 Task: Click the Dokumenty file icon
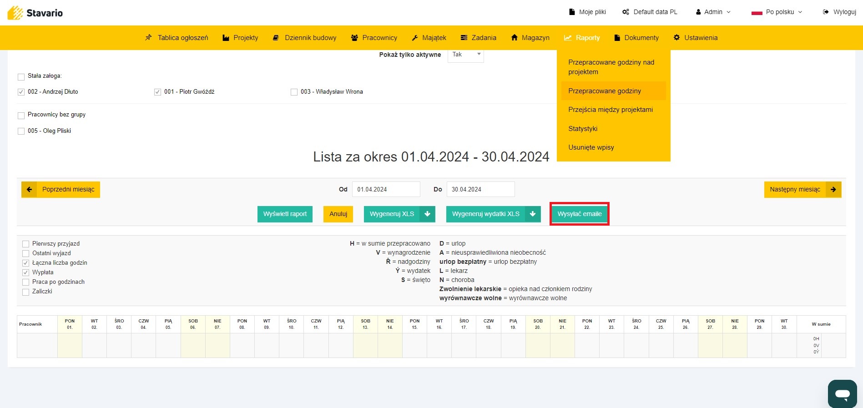(x=617, y=38)
